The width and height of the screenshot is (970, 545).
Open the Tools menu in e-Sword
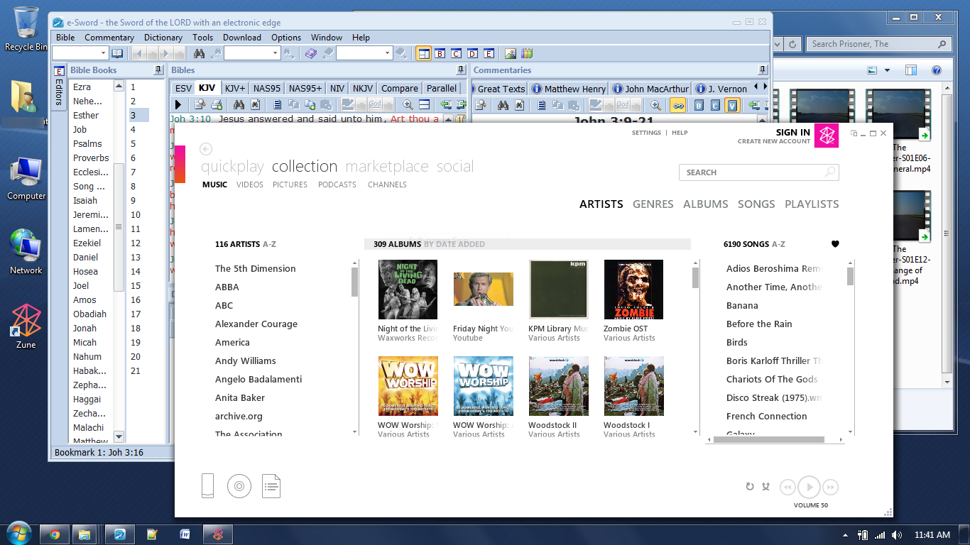[x=202, y=38]
